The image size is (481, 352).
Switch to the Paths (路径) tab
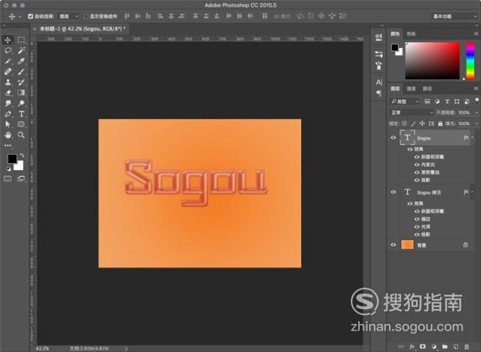click(427, 89)
